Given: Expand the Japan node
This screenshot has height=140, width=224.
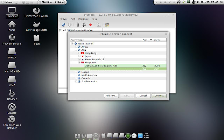Looking at the screenshot, I should pos(79,56).
